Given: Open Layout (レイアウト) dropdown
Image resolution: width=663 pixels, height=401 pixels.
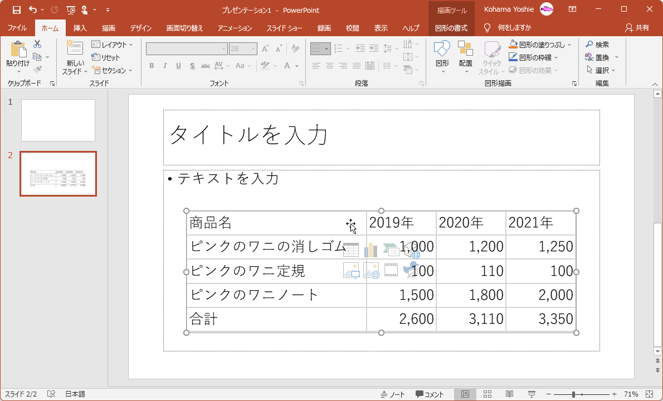Looking at the screenshot, I should pyautogui.click(x=112, y=45).
